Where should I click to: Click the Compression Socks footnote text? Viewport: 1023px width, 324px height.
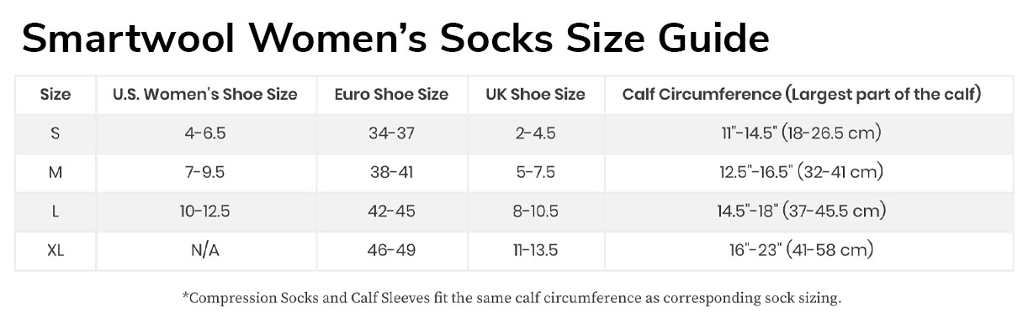(511, 298)
